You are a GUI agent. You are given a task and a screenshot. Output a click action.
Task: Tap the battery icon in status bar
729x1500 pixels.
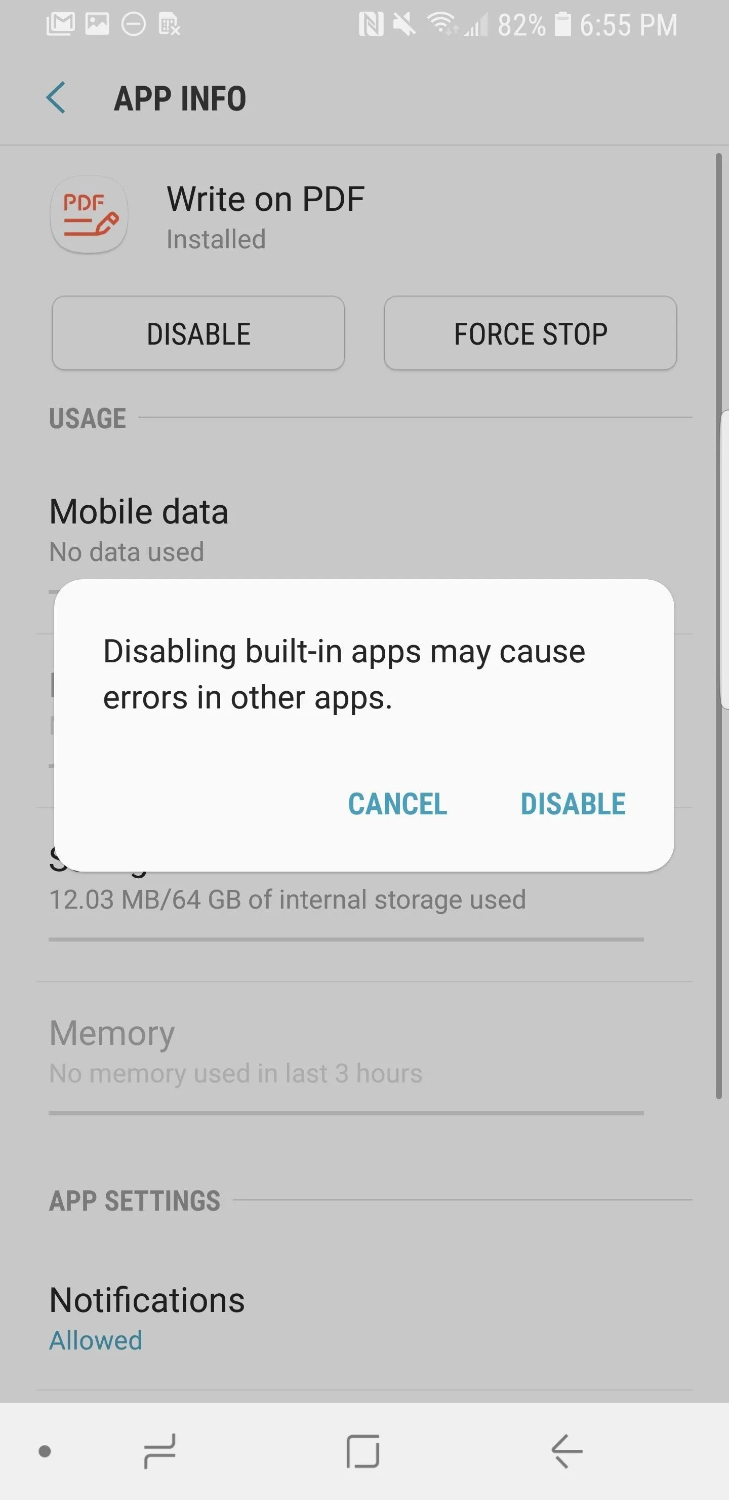(x=562, y=24)
